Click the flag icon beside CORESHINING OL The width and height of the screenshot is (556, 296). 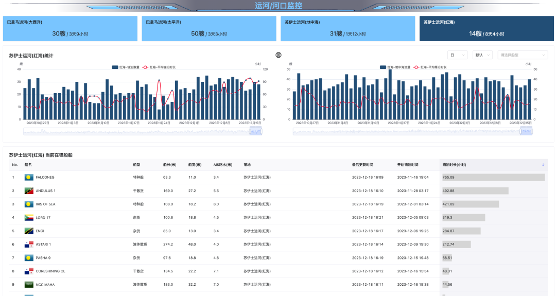[29, 271]
